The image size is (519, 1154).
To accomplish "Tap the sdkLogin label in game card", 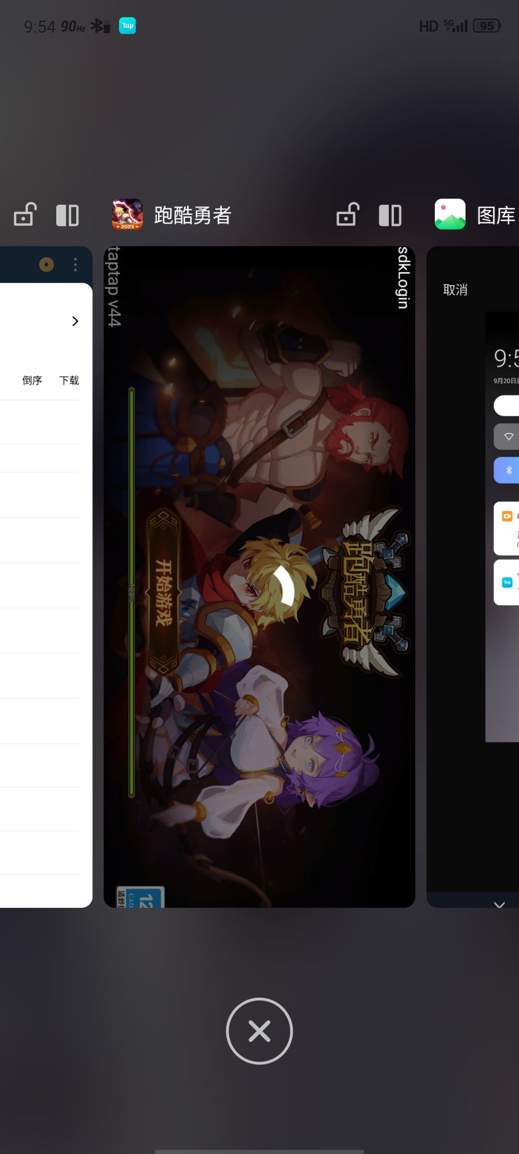I will (x=404, y=277).
